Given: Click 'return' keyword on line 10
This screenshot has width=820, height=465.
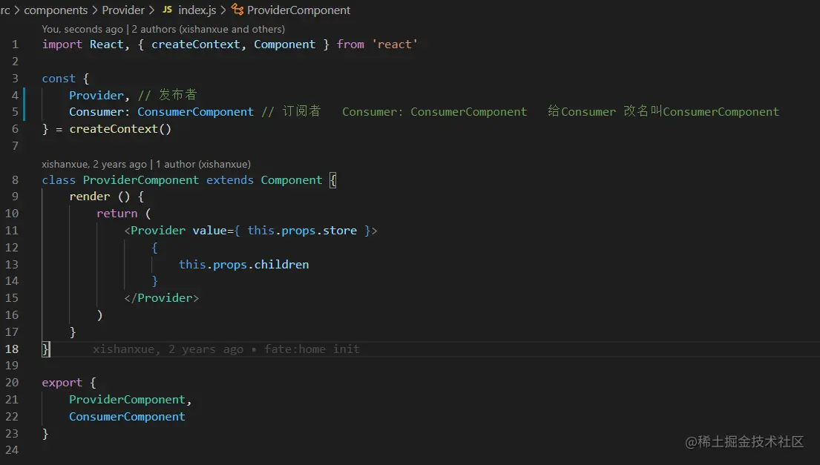Looking at the screenshot, I should point(117,213).
